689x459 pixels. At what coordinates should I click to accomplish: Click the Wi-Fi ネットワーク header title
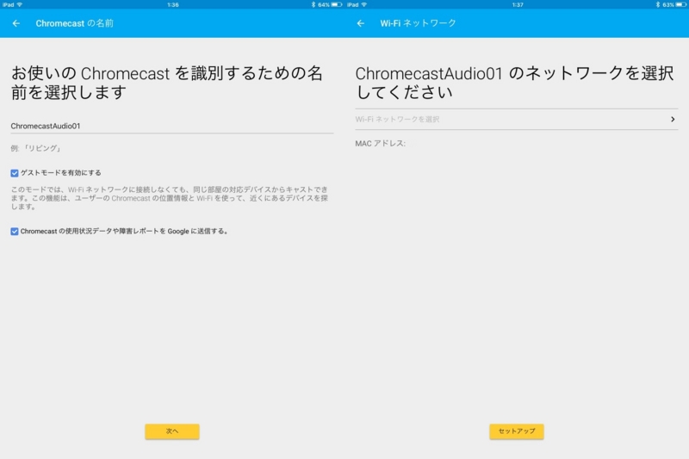pyautogui.click(x=418, y=23)
